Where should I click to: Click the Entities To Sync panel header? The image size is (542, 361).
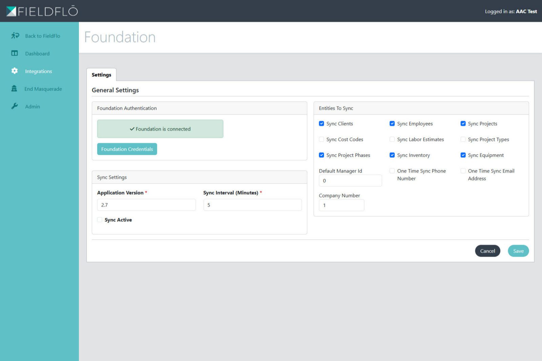pyautogui.click(x=421, y=108)
